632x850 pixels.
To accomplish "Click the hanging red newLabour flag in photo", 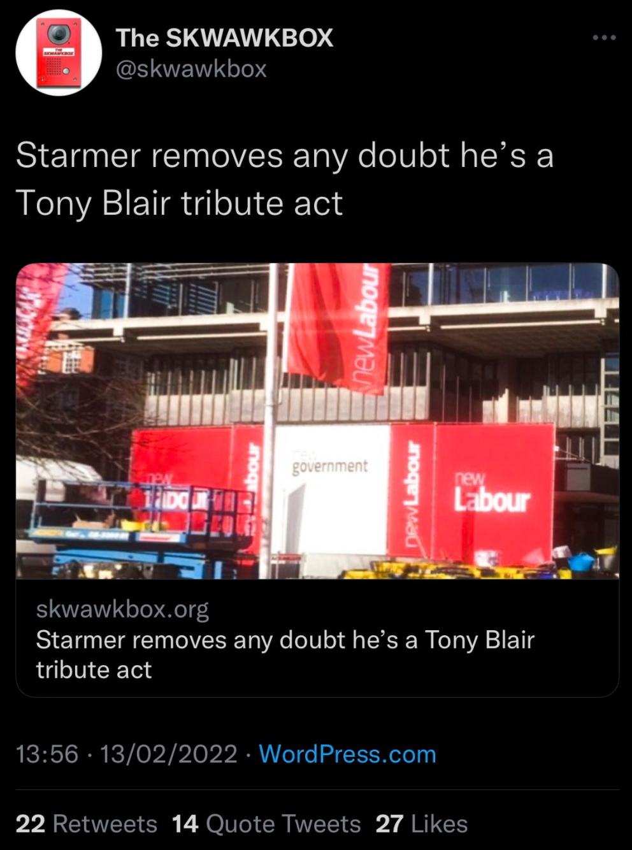I will pos(339,327).
